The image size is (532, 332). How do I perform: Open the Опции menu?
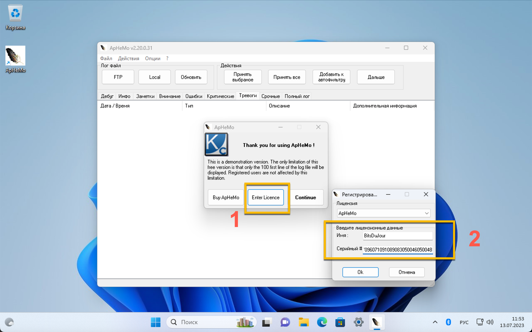coord(153,58)
